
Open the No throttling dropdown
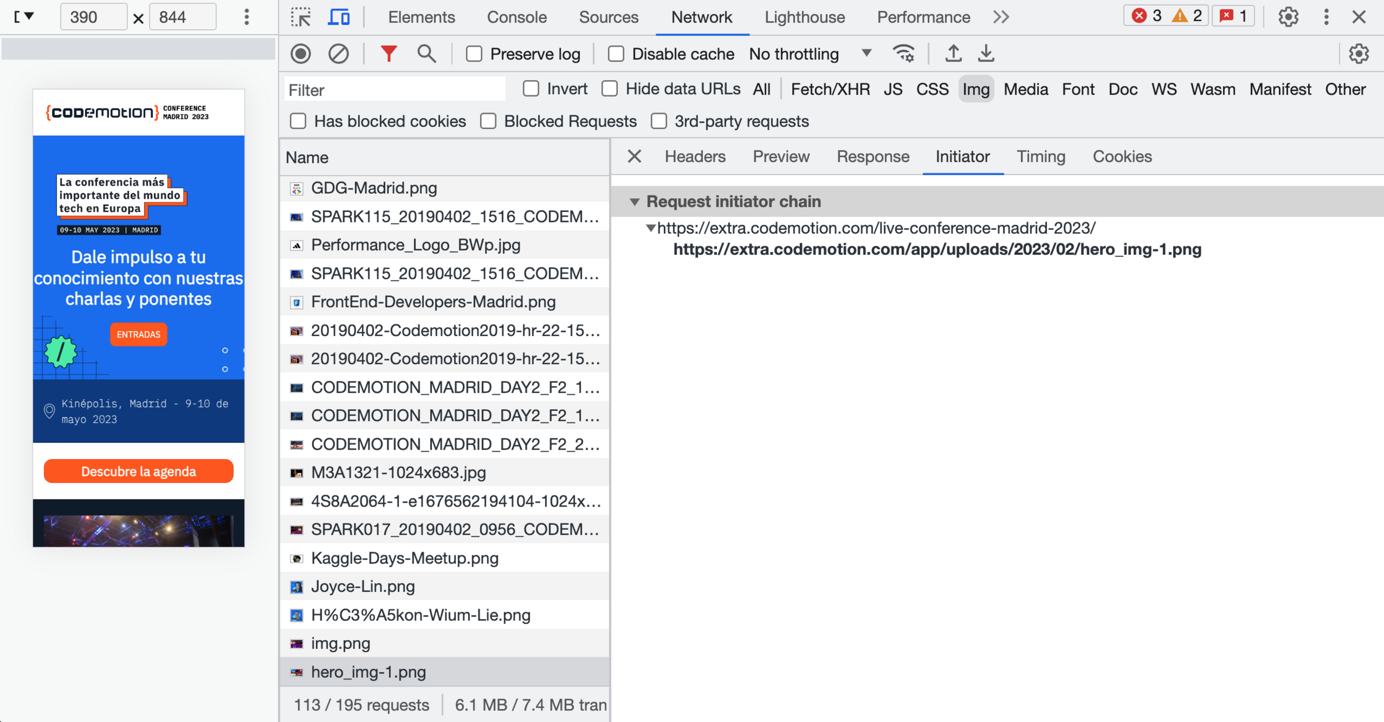pos(810,54)
